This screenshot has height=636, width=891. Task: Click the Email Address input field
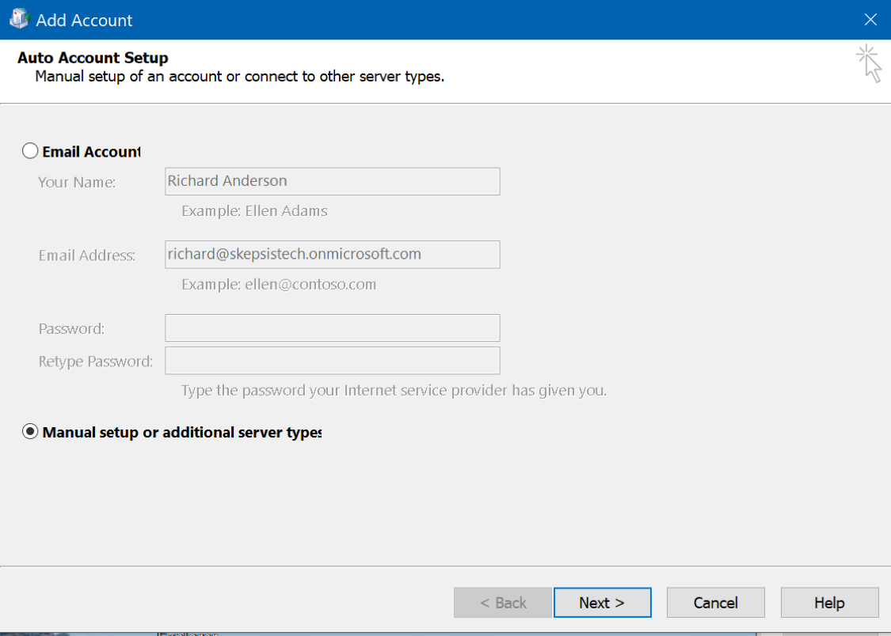[x=333, y=254]
